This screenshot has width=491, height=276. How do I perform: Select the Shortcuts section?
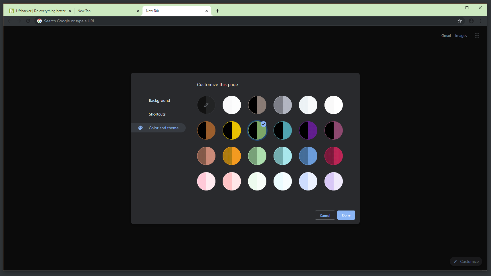coord(157,114)
